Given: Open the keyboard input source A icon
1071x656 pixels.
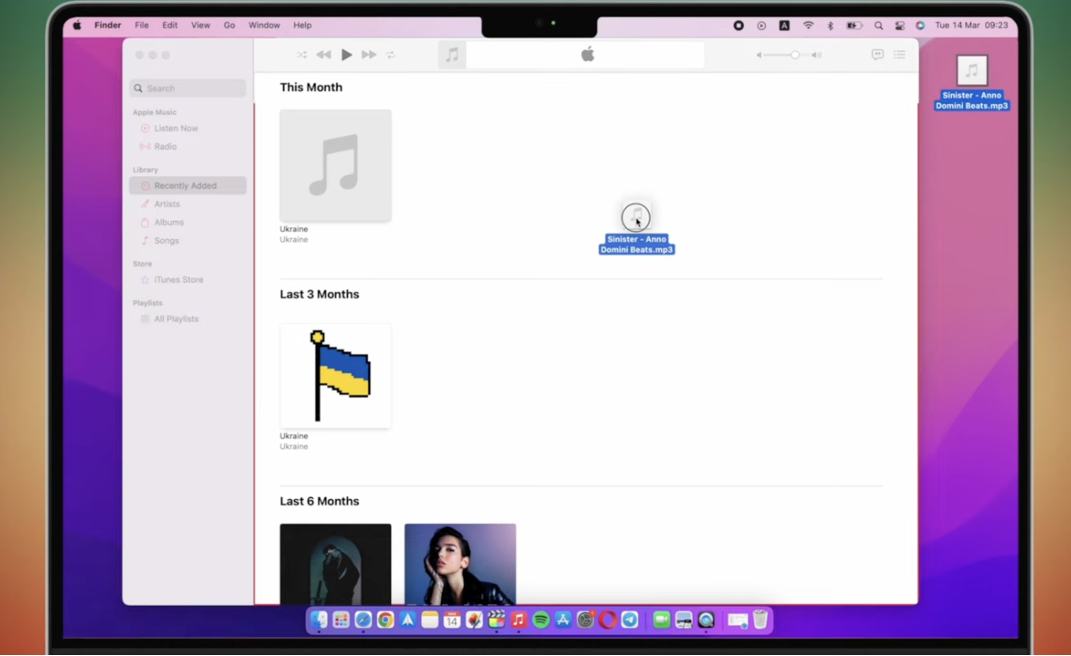Looking at the screenshot, I should pyautogui.click(x=784, y=26).
